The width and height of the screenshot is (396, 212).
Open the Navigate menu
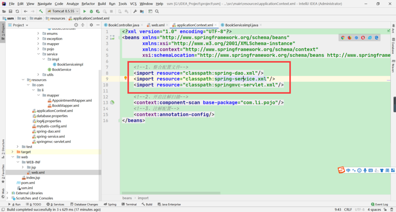point(45,4)
